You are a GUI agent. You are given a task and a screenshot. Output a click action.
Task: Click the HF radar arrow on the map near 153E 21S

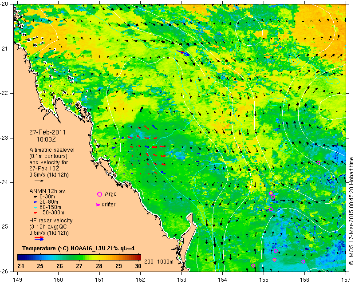point(183,53)
